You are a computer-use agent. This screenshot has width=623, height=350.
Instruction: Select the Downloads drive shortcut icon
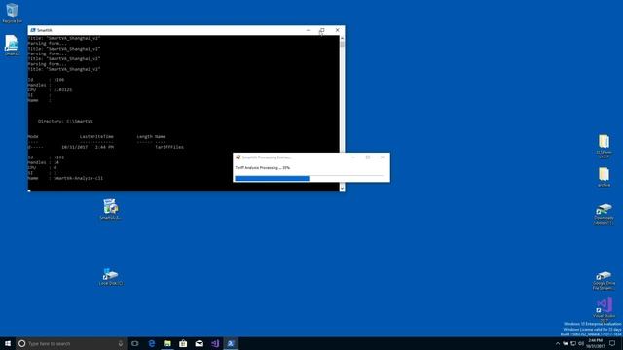(604, 214)
